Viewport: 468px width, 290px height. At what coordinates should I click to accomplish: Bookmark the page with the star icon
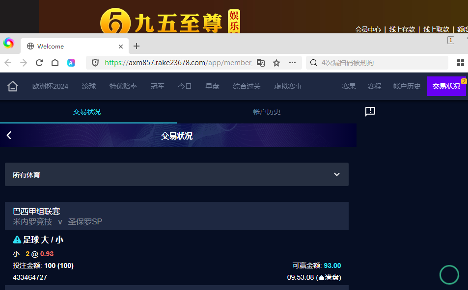pyautogui.click(x=276, y=63)
